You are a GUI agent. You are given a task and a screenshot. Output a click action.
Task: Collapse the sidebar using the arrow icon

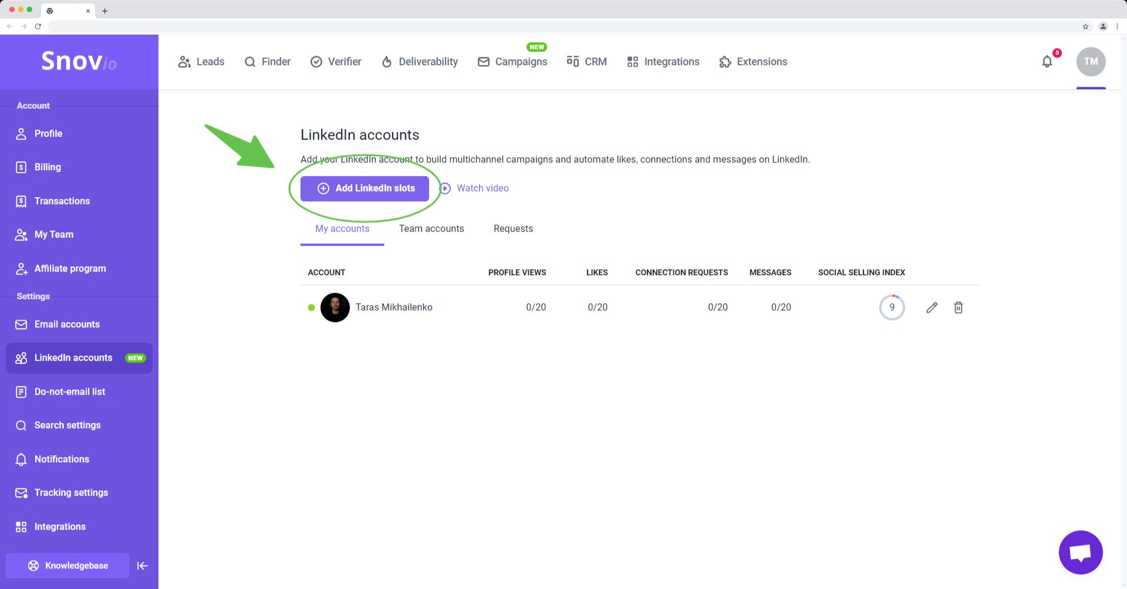point(142,566)
